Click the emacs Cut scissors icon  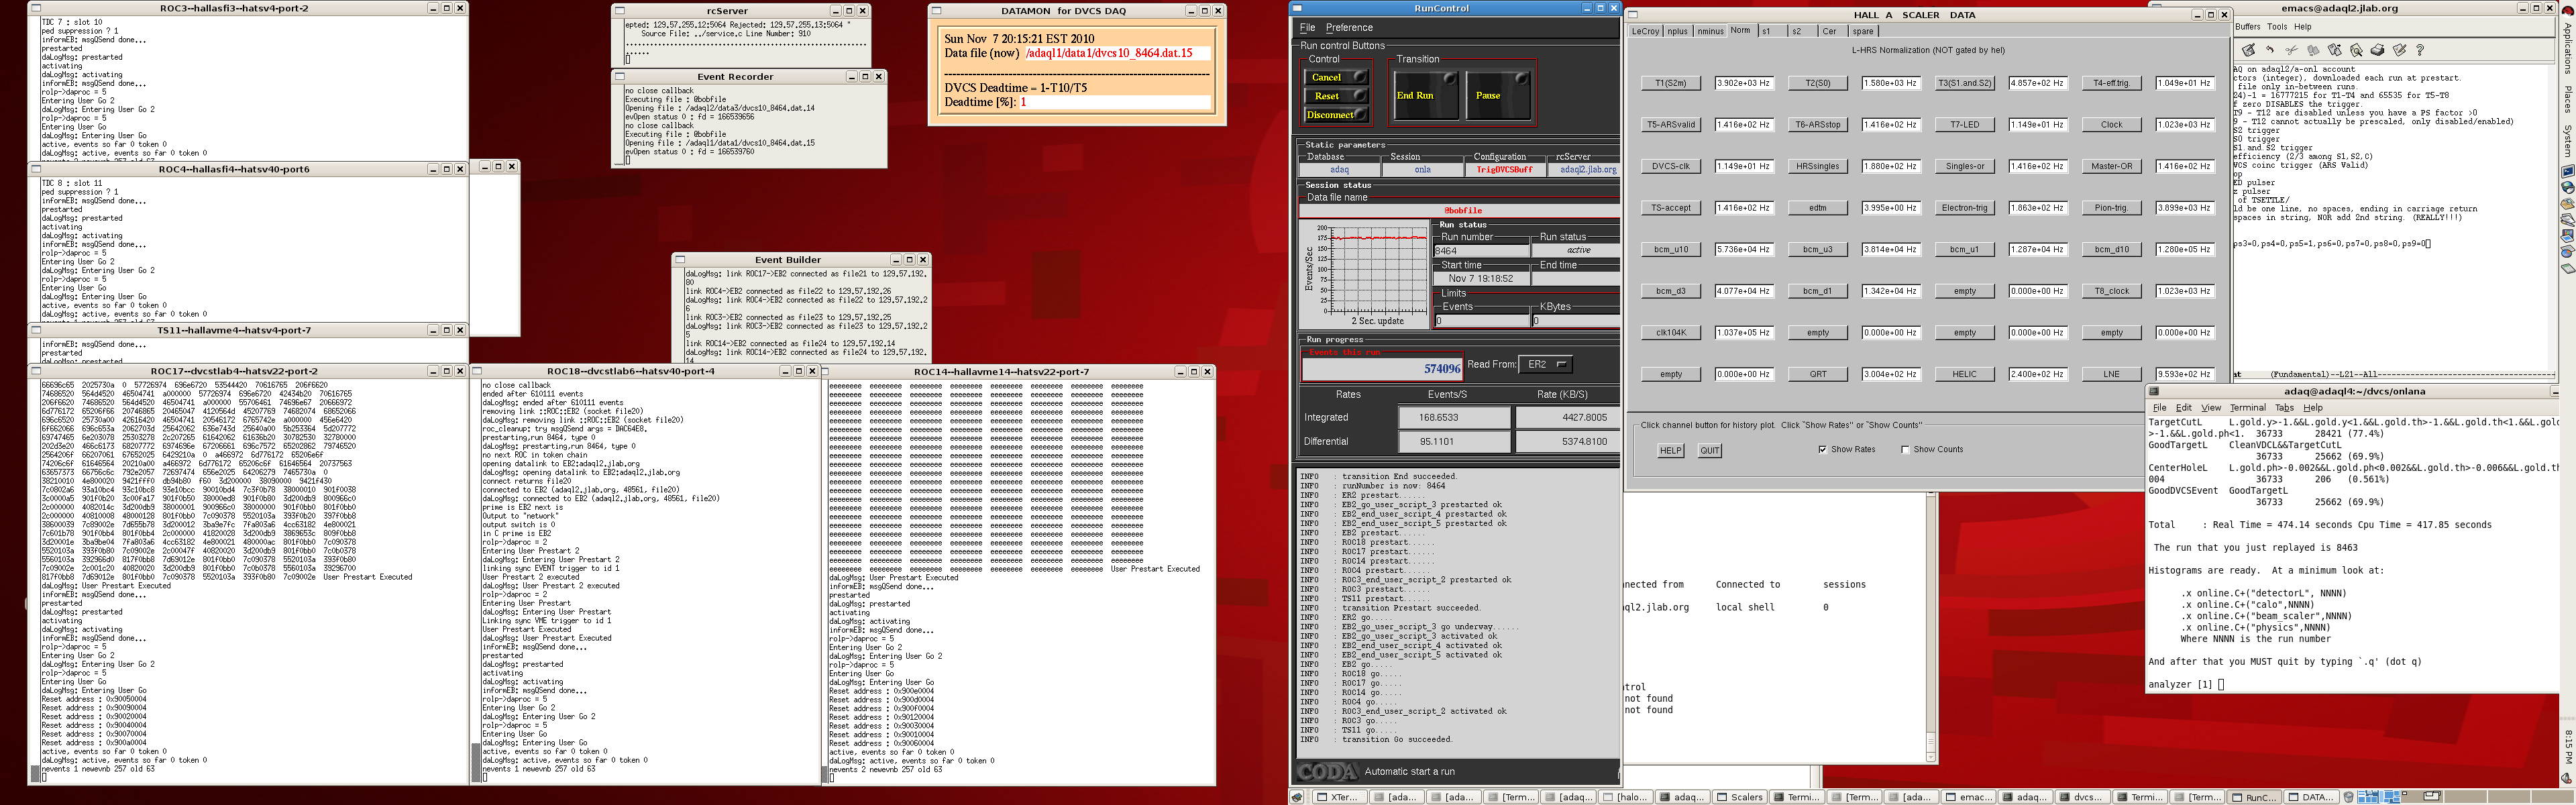[x=2292, y=50]
